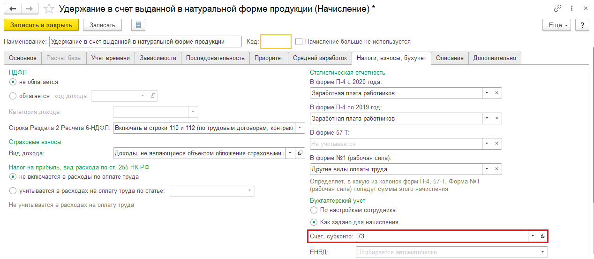Switch to the 'Средний заработок' tab
This screenshot has height=259, width=594.
[x=320, y=58]
